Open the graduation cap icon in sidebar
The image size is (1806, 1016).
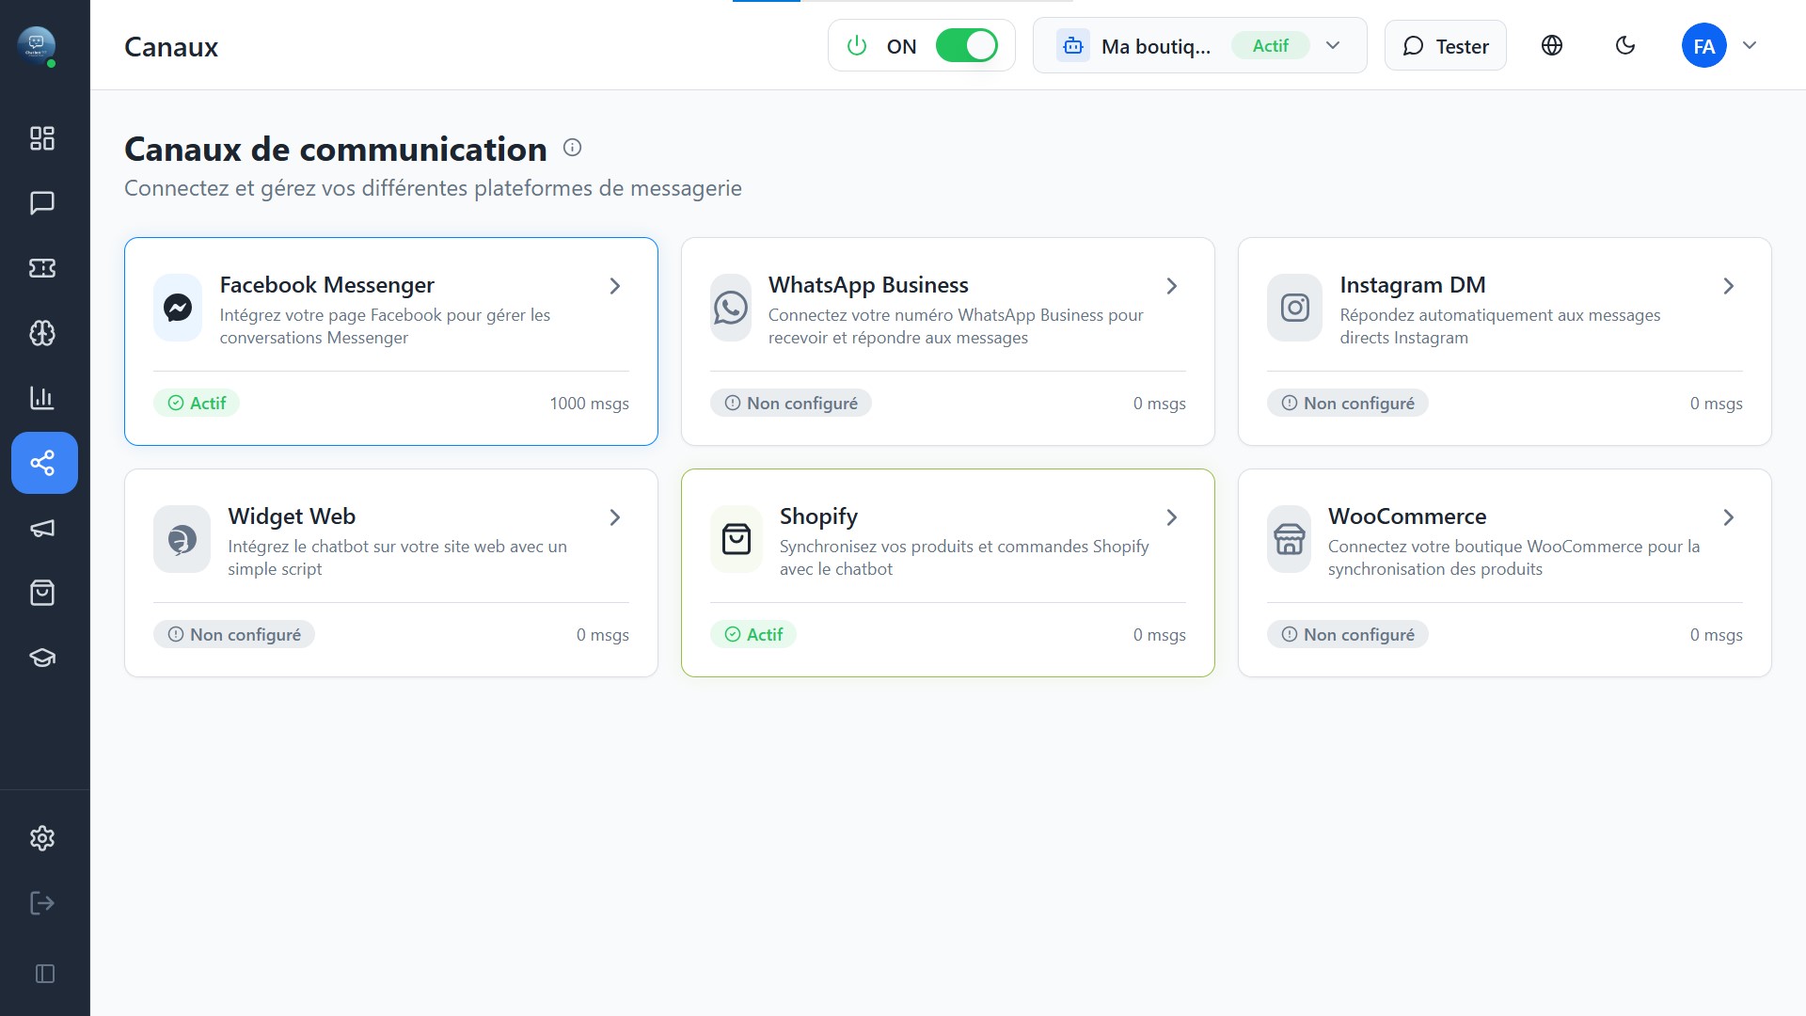coord(42,658)
